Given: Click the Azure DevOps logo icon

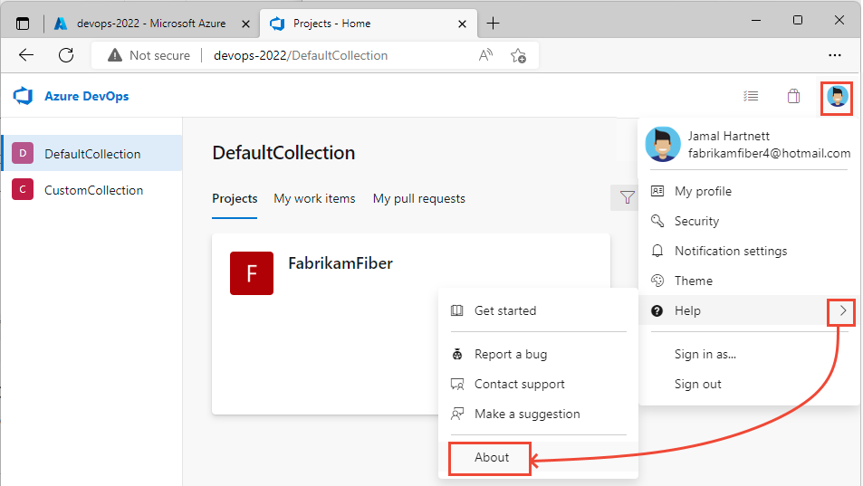Looking at the screenshot, I should point(24,96).
